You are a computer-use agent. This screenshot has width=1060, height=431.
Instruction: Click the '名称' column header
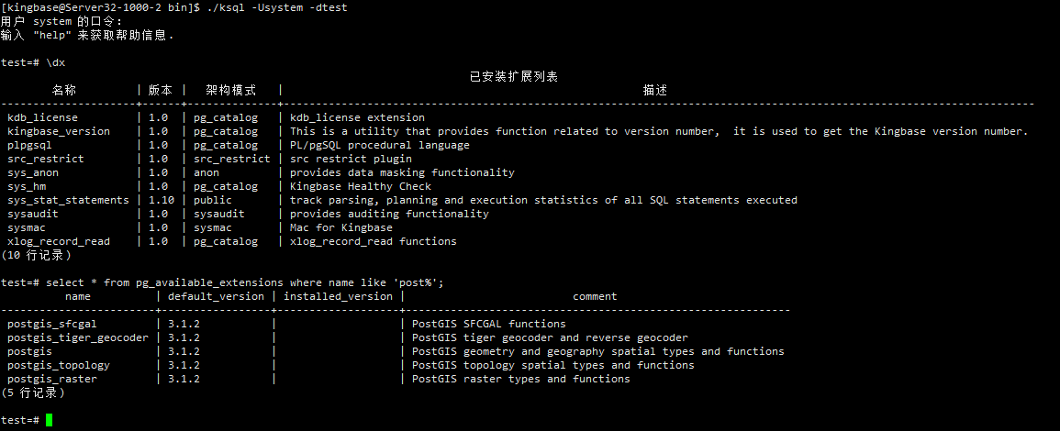tap(65, 90)
